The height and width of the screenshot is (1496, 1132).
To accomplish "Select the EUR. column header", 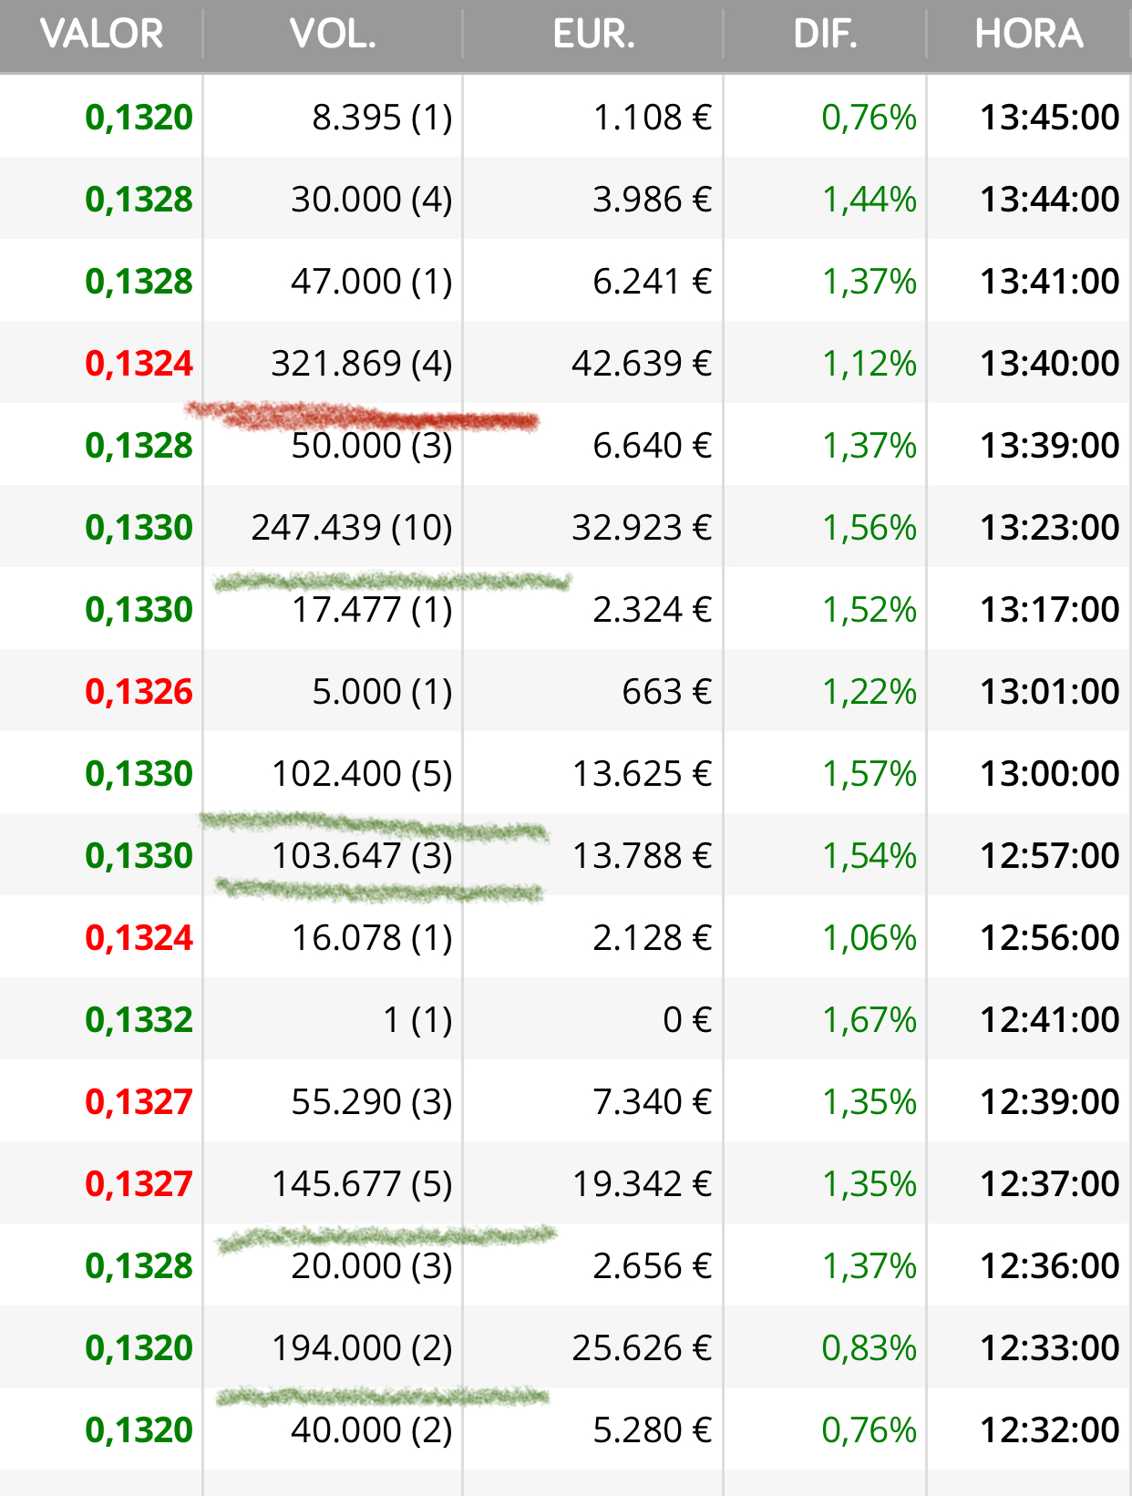I will click(593, 35).
